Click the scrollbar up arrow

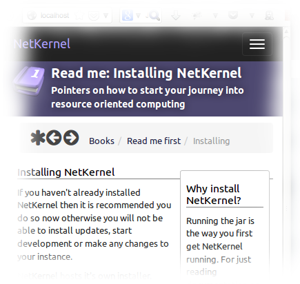pyautogui.click(x=286, y=31)
